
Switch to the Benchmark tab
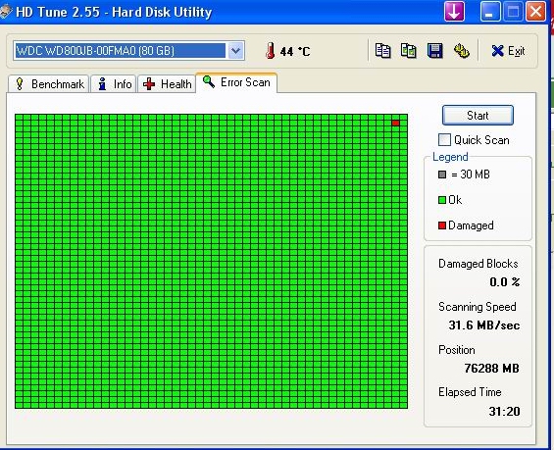pos(48,84)
